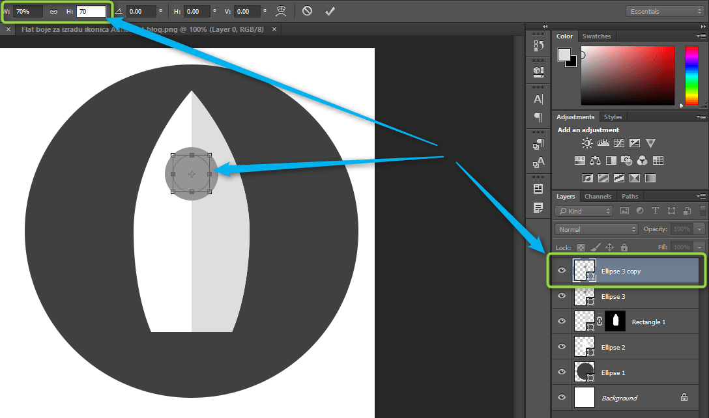
Task: Add a Black & White adjustment
Action: (611, 160)
